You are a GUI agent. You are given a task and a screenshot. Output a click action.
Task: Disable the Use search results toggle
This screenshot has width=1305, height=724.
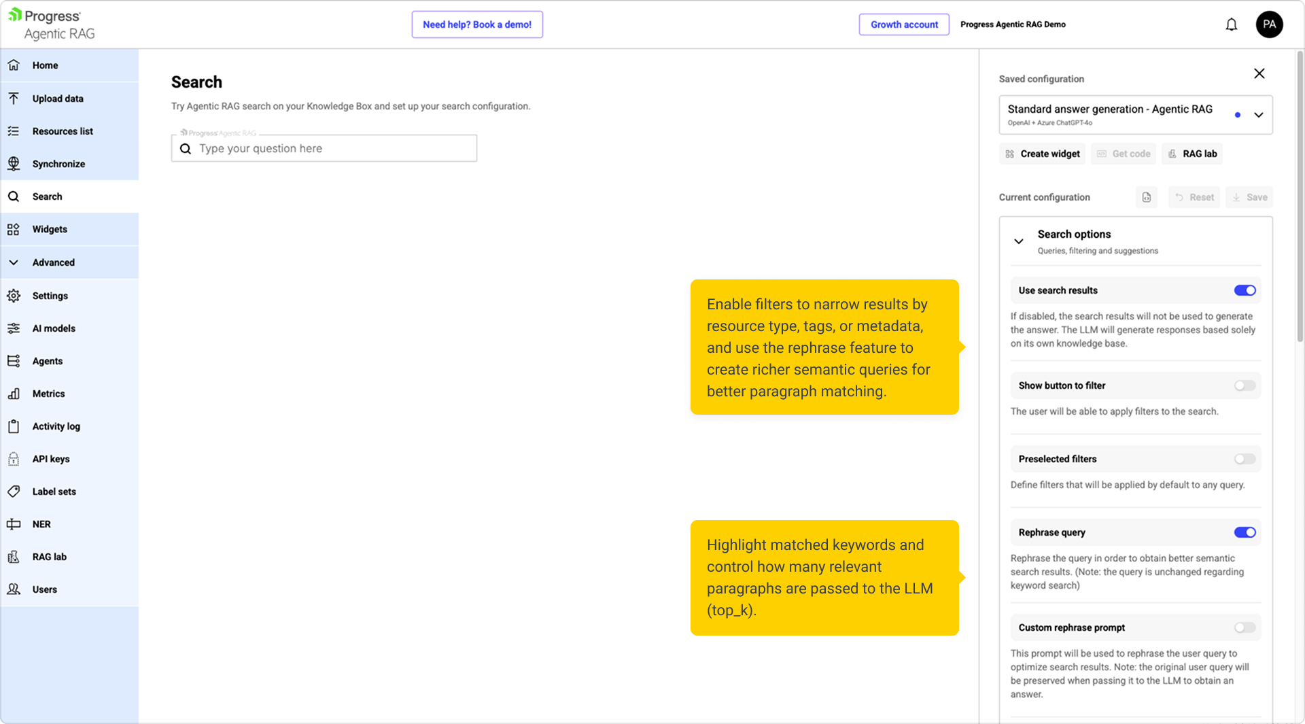[x=1245, y=290]
